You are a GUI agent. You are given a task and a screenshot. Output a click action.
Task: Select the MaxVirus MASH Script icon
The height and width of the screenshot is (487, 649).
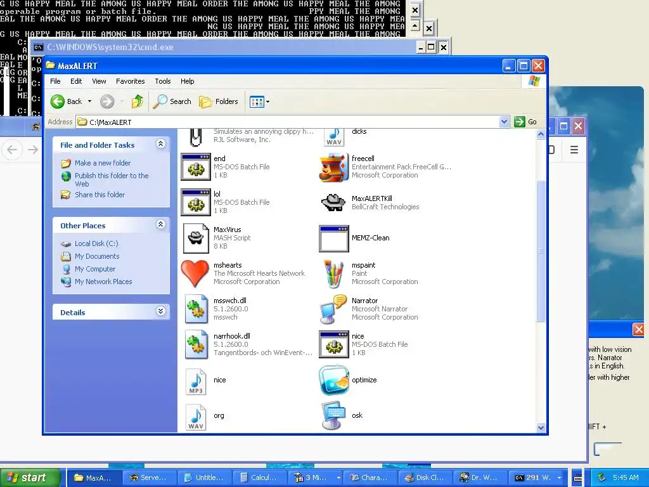pyautogui.click(x=196, y=238)
